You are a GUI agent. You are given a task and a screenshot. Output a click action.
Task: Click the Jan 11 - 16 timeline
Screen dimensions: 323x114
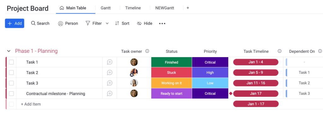[x=256, y=83]
